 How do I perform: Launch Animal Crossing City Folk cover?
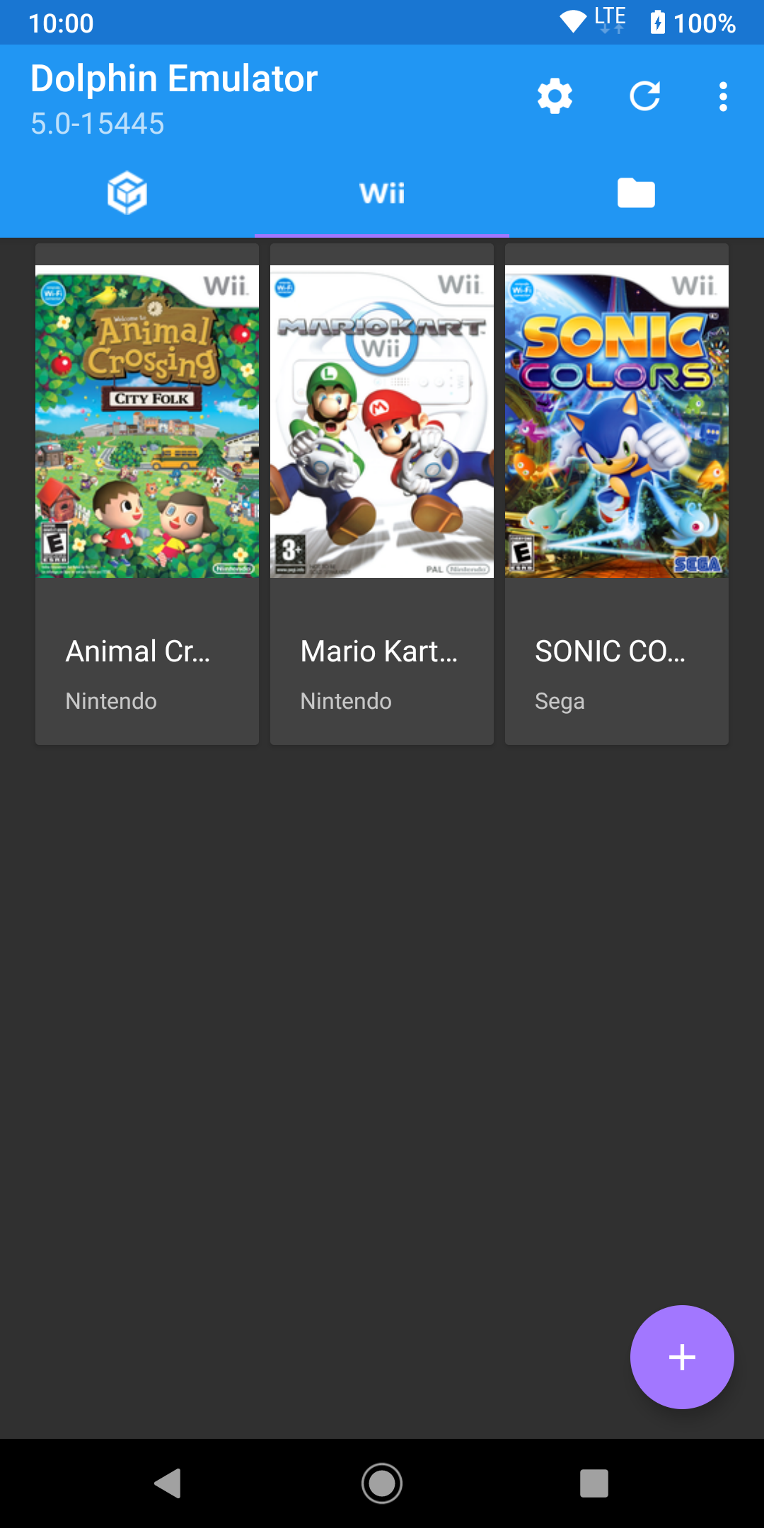click(147, 422)
